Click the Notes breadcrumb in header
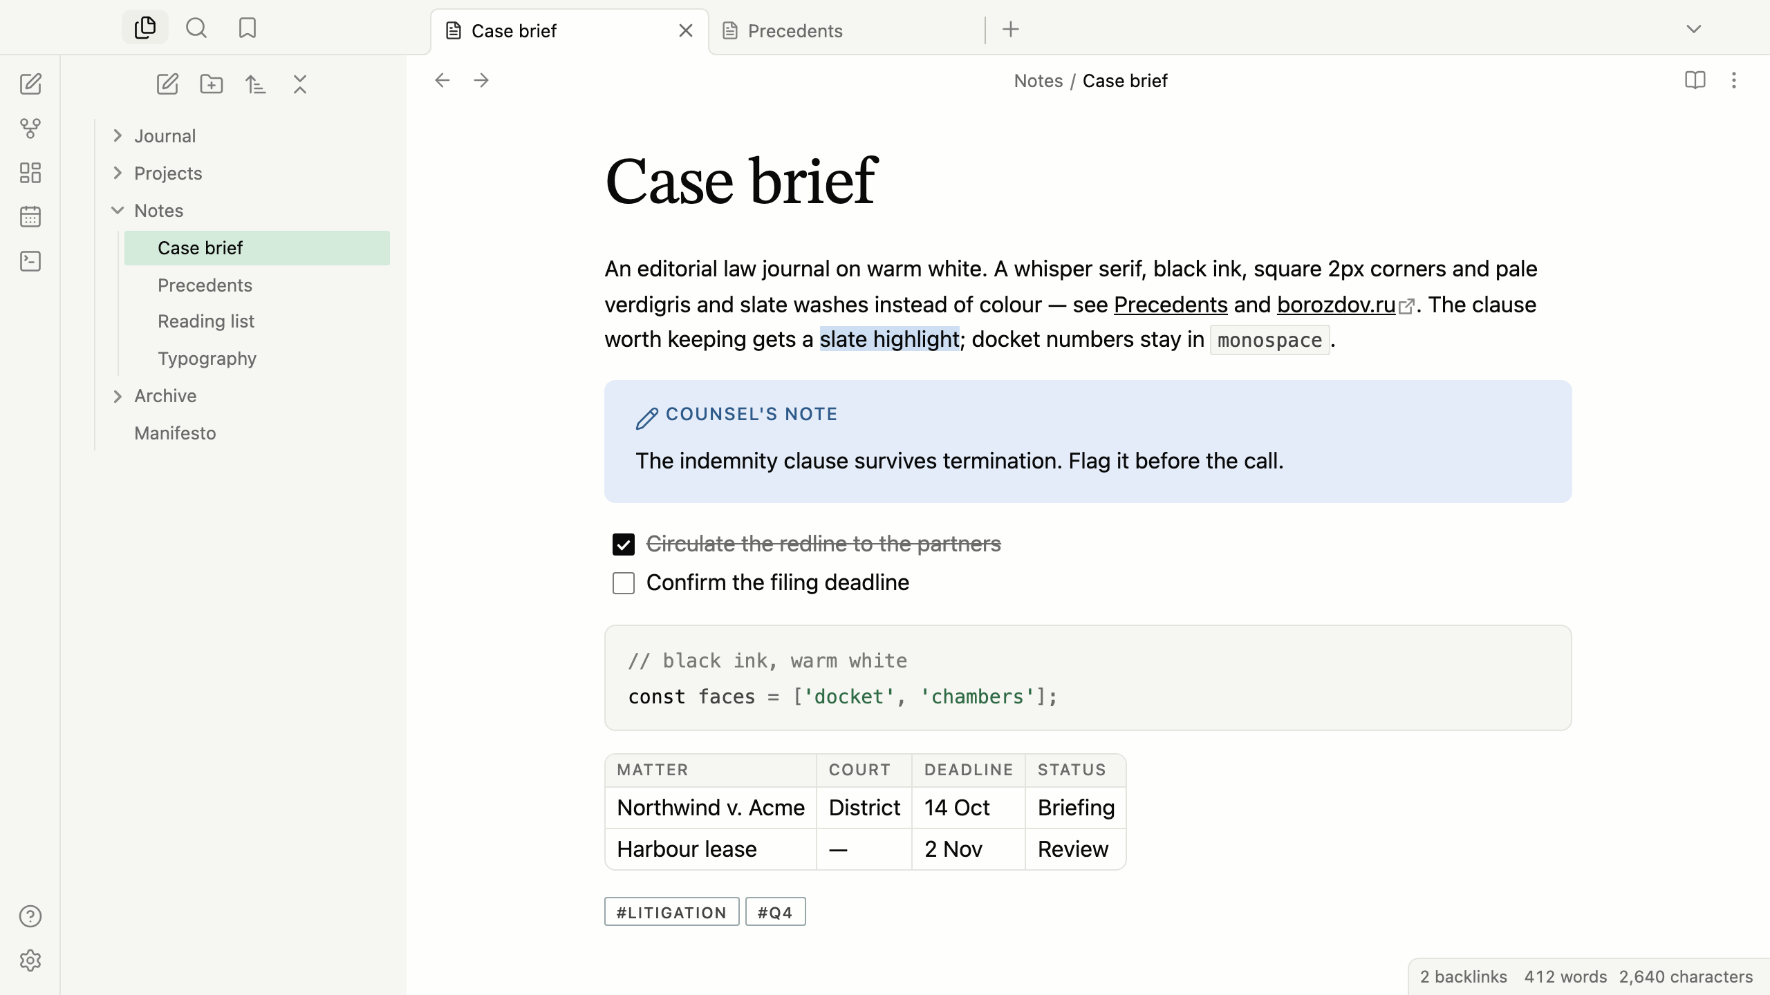The height and width of the screenshot is (995, 1770). tap(1038, 81)
